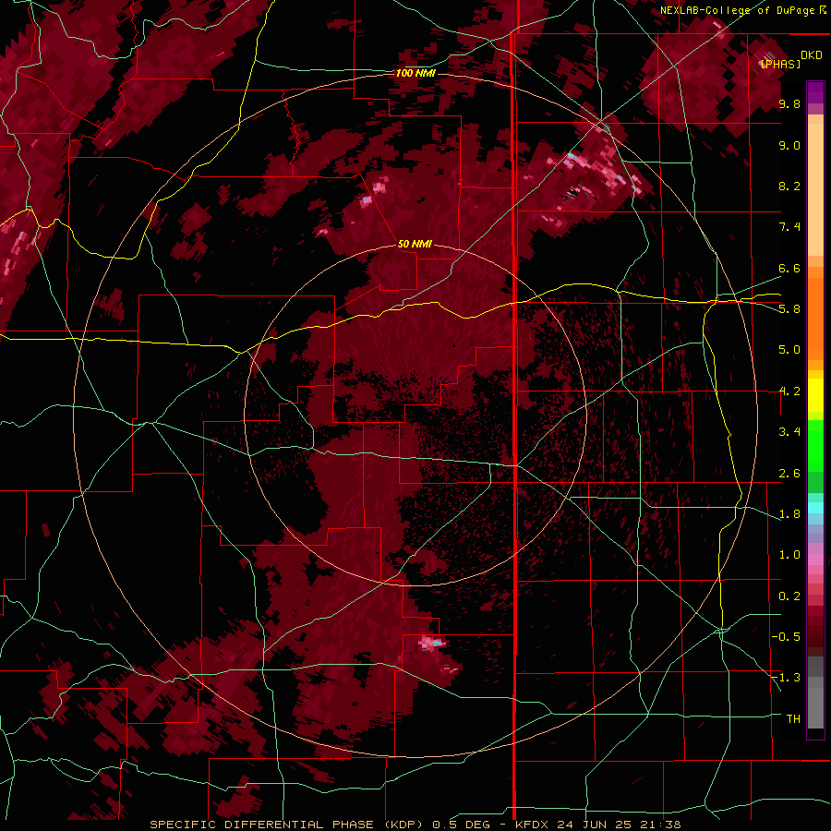This screenshot has width=831, height=831.
Task: Click the 4.2 value on the color scale
Action: 789,391
